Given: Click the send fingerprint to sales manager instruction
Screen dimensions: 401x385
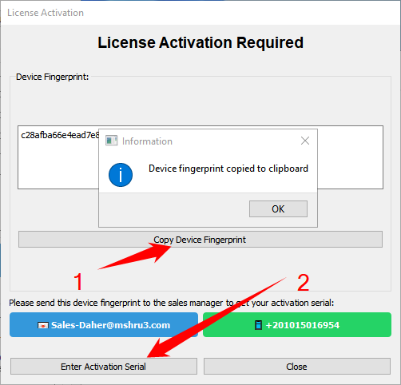Looking at the screenshot, I should pos(171,303).
